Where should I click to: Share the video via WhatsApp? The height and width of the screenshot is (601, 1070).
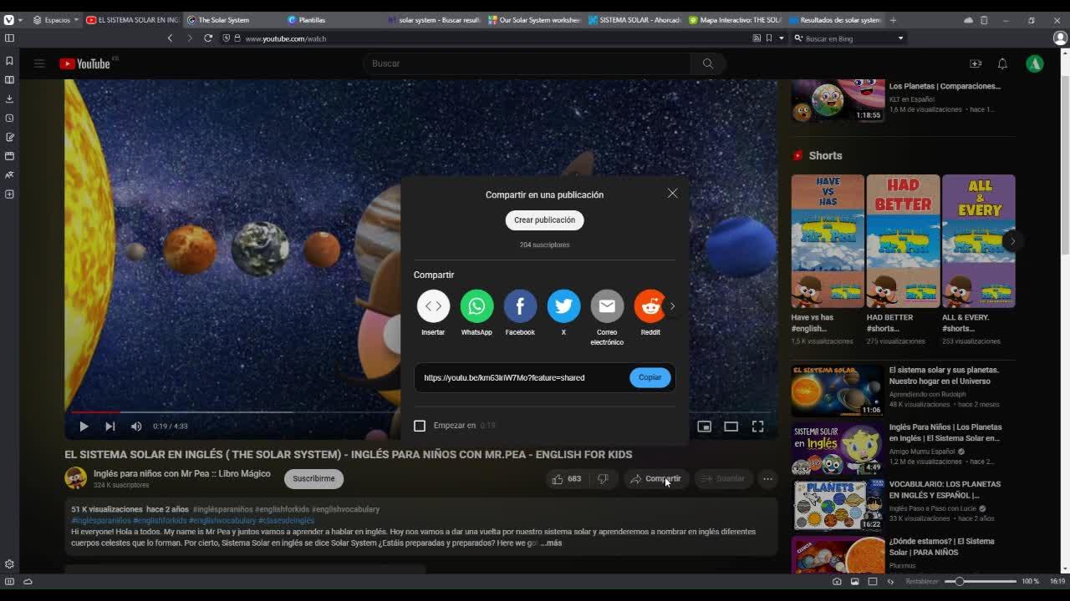(x=476, y=306)
